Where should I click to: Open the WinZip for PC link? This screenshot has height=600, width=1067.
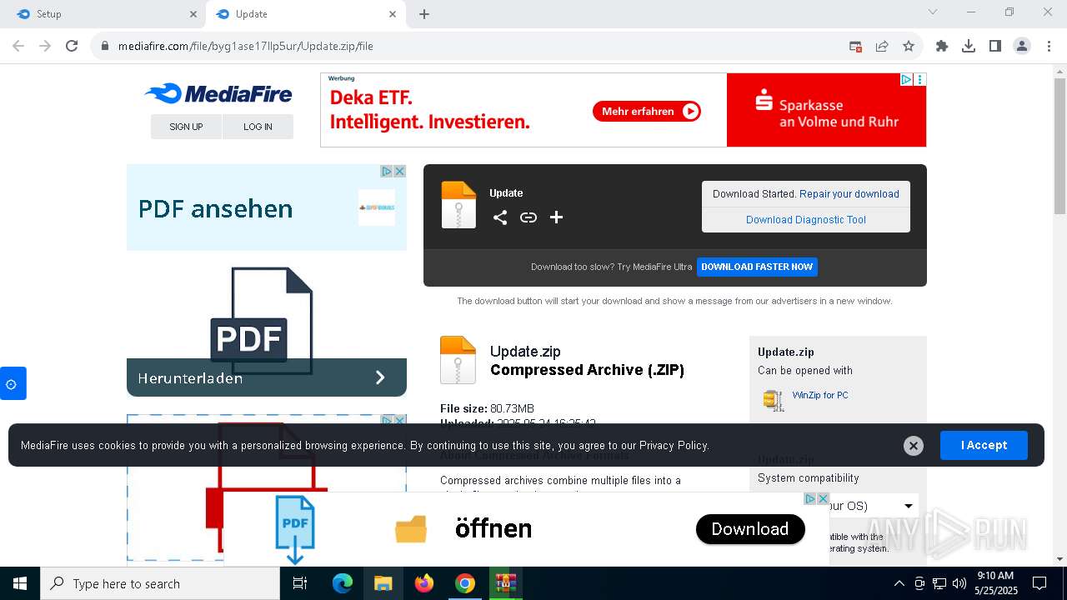tap(820, 395)
